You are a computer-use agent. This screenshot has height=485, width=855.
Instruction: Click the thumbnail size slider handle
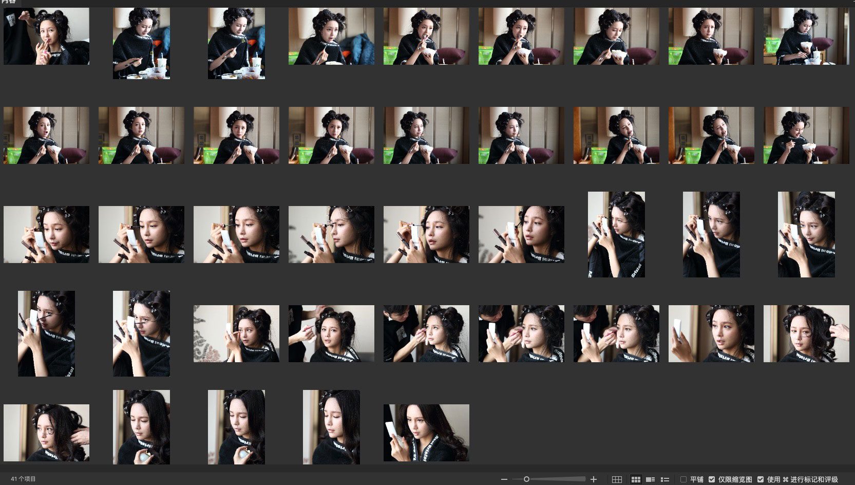point(526,479)
